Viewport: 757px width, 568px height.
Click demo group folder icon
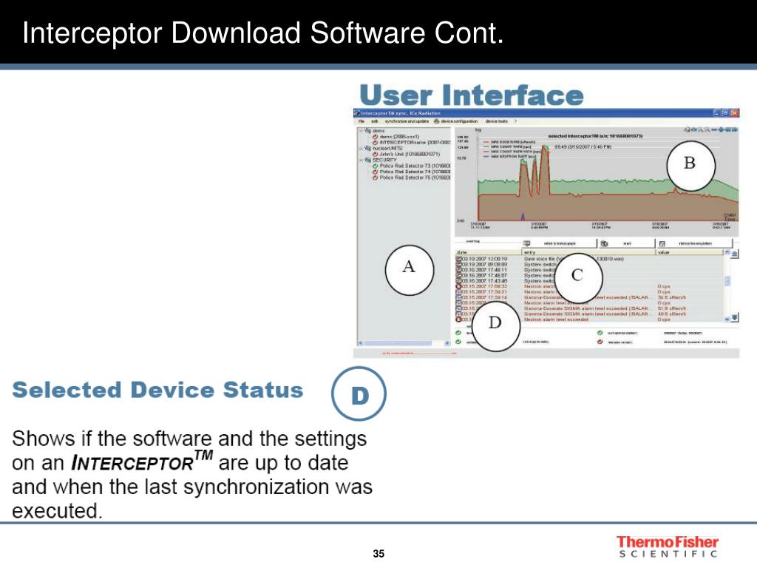(x=368, y=131)
